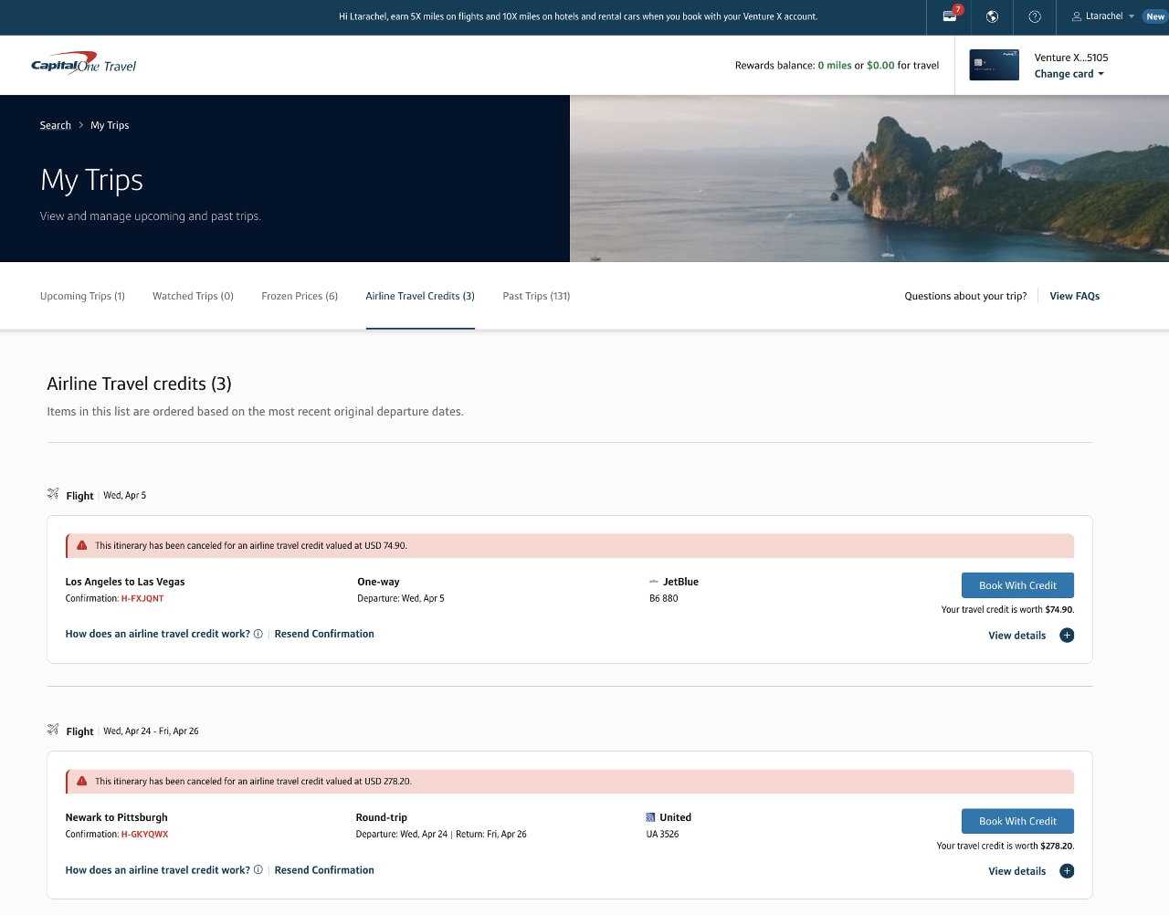Click the globe language selector icon

[x=992, y=16]
